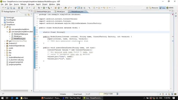Open dropdown arrow next to Run icon

point(46,8)
